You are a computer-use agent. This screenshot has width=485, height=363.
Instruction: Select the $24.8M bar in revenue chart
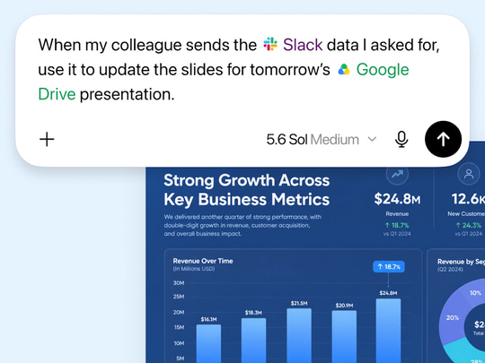pyautogui.click(x=388, y=330)
